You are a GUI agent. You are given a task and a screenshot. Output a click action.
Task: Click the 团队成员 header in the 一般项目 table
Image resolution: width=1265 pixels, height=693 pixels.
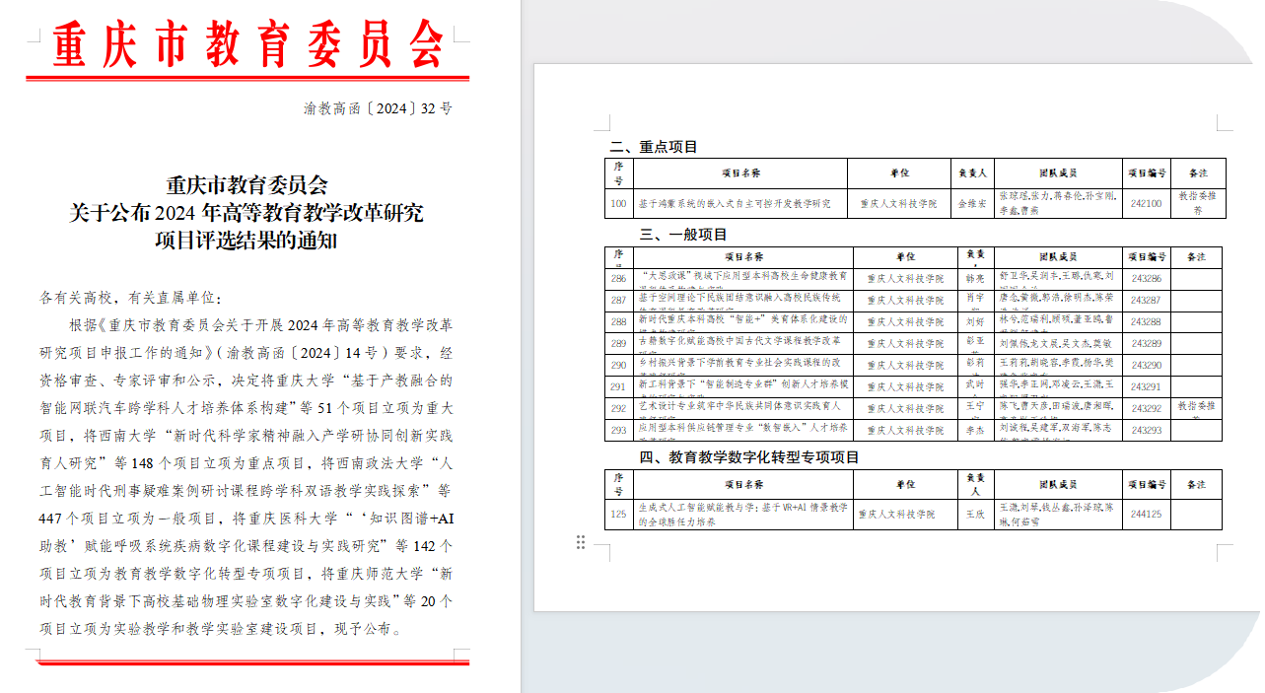click(1057, 257)
